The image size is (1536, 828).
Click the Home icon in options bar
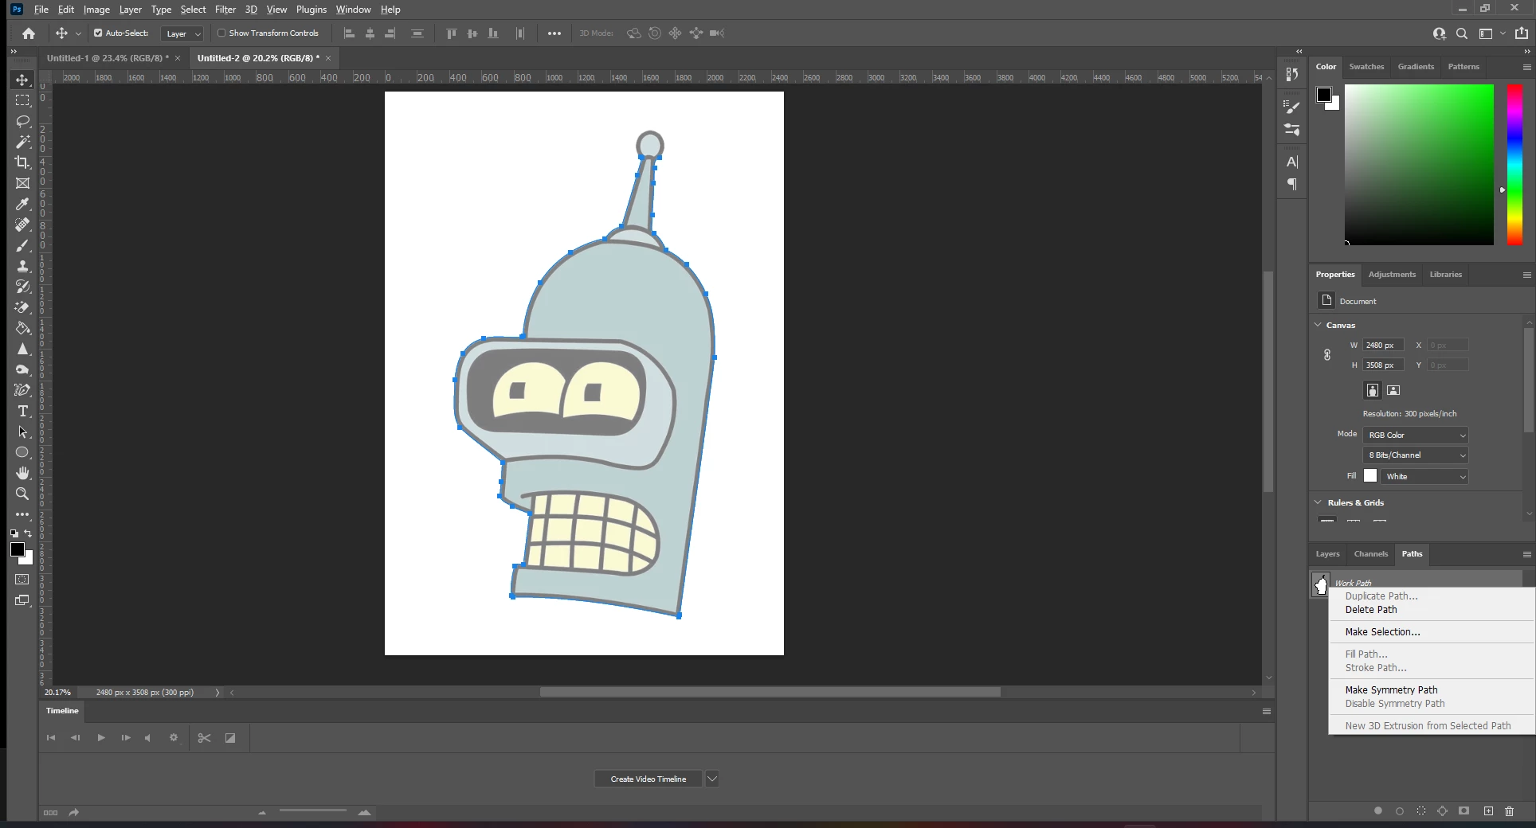coord(29,33)
